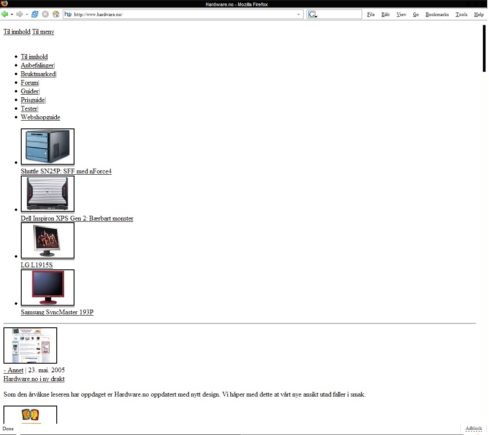Open the Annet category link
The image size is (489, 435).
coord(13,370)
